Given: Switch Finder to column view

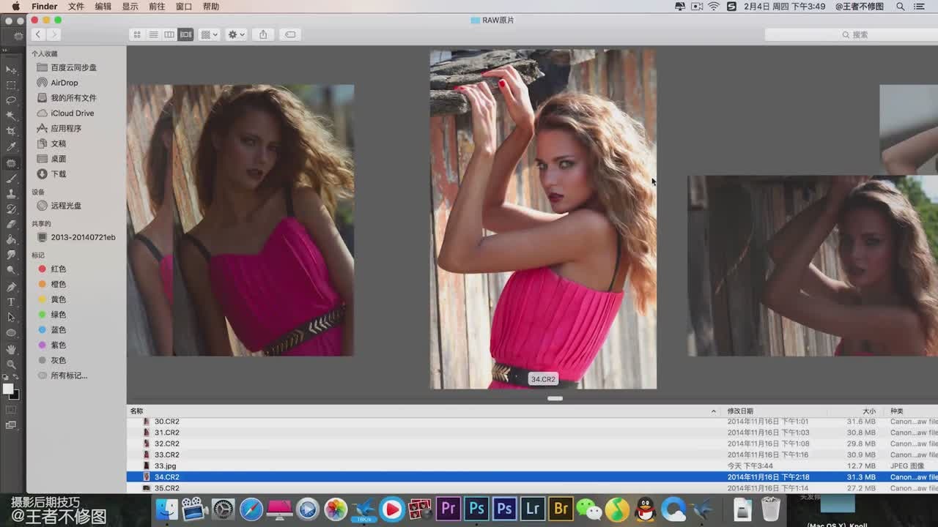Looking at the screenshot, I should (x=169, y=34).
